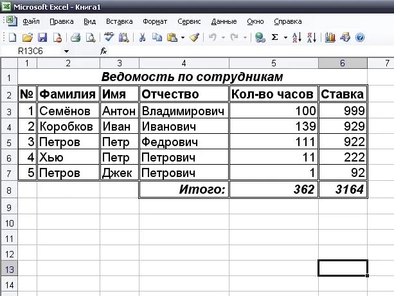Select the cell with value 999

pos(343,111)
